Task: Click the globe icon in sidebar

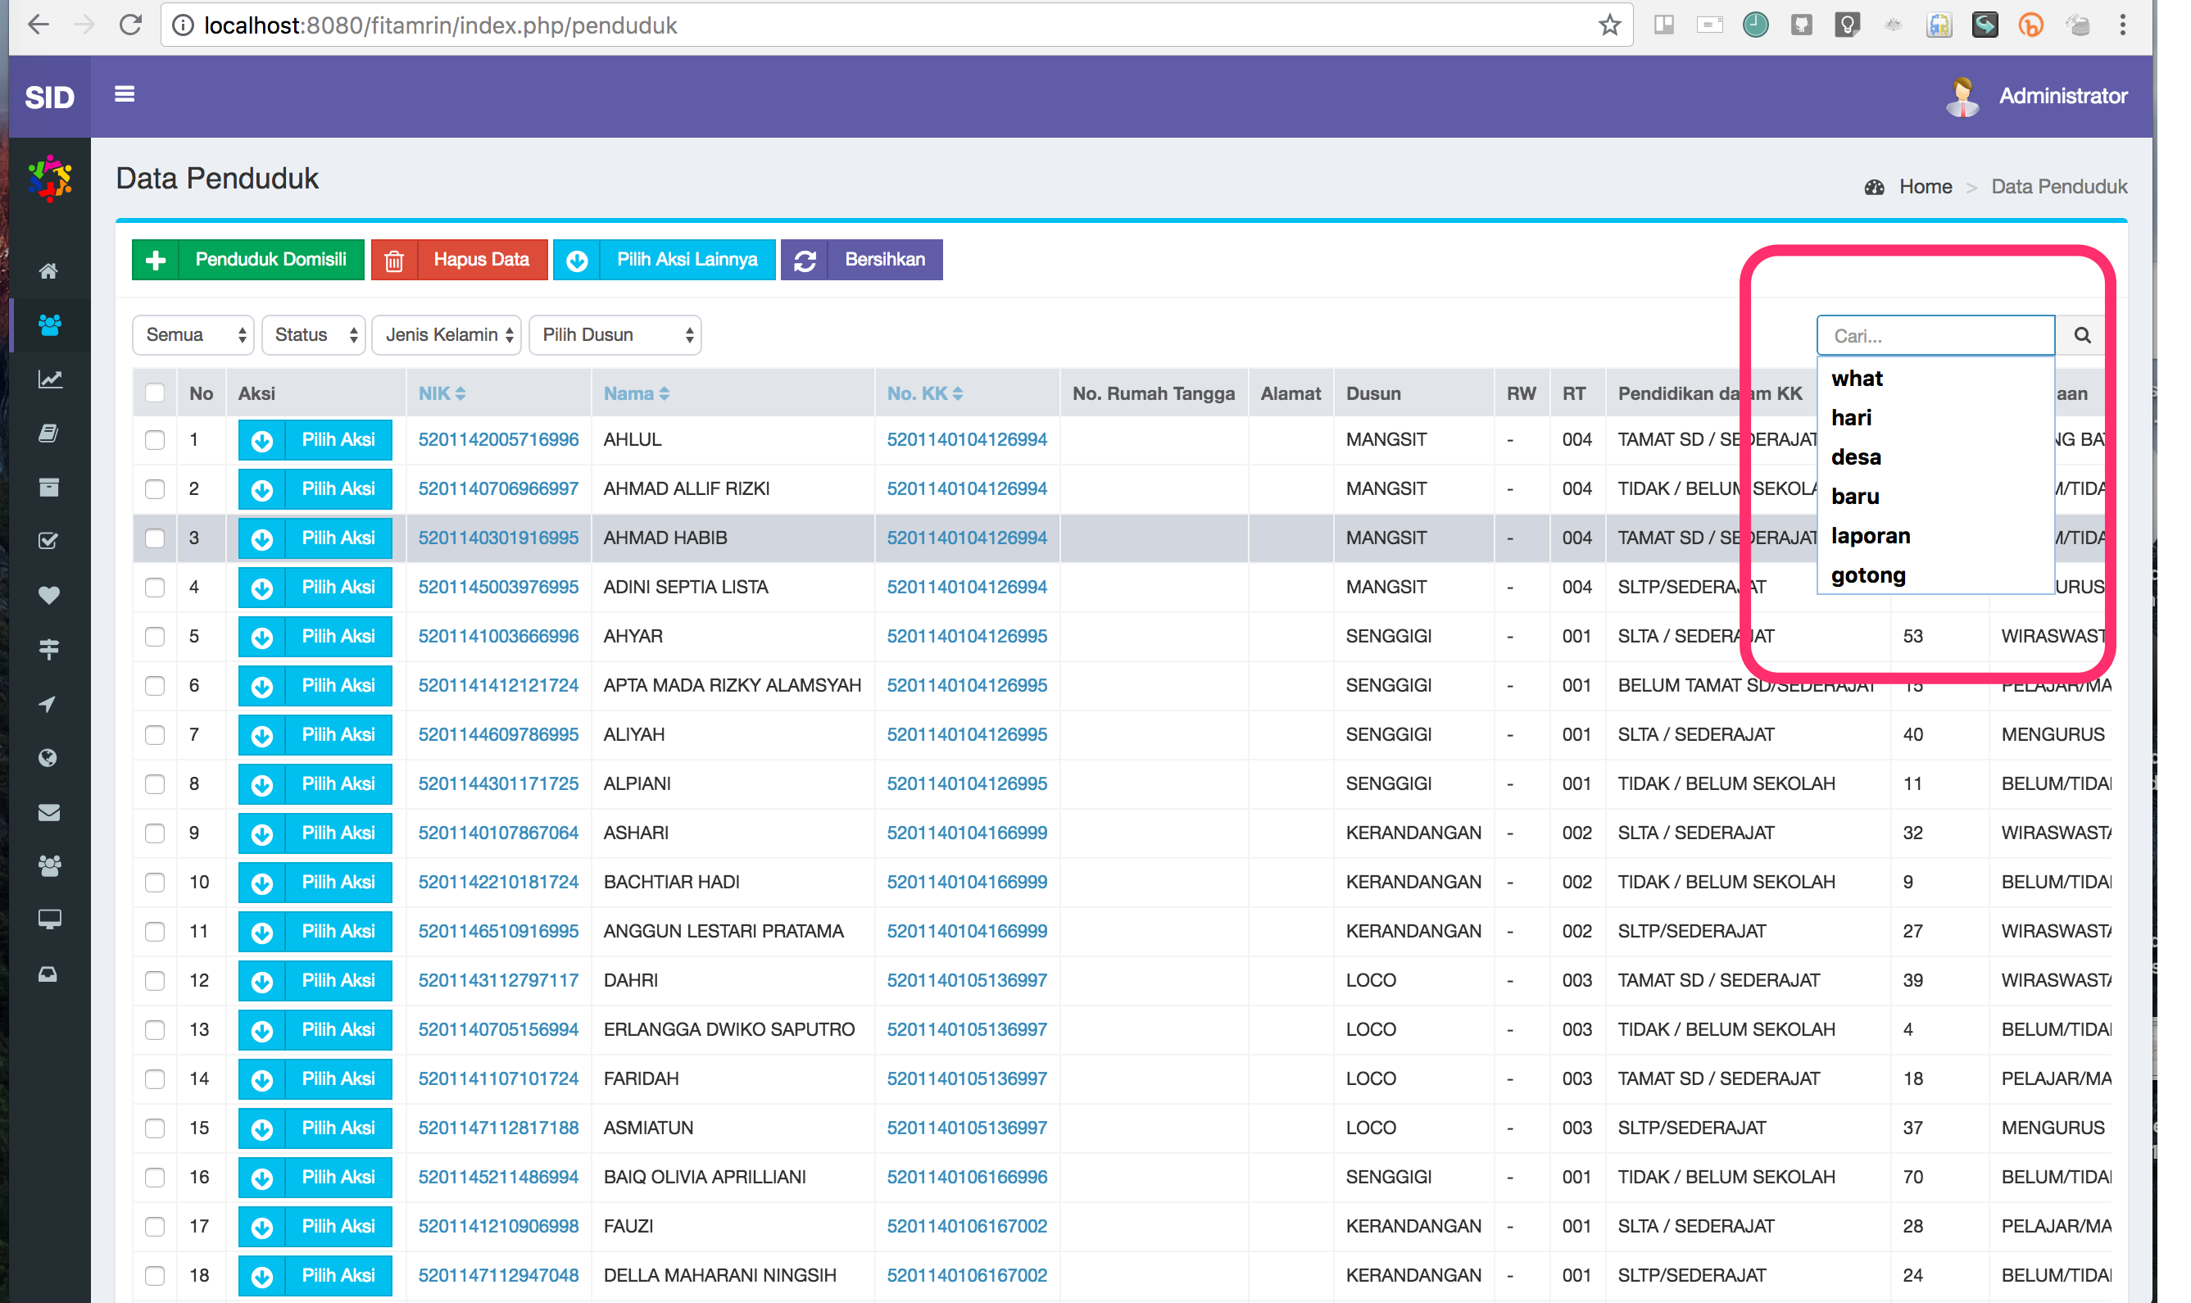Action: 49,758
